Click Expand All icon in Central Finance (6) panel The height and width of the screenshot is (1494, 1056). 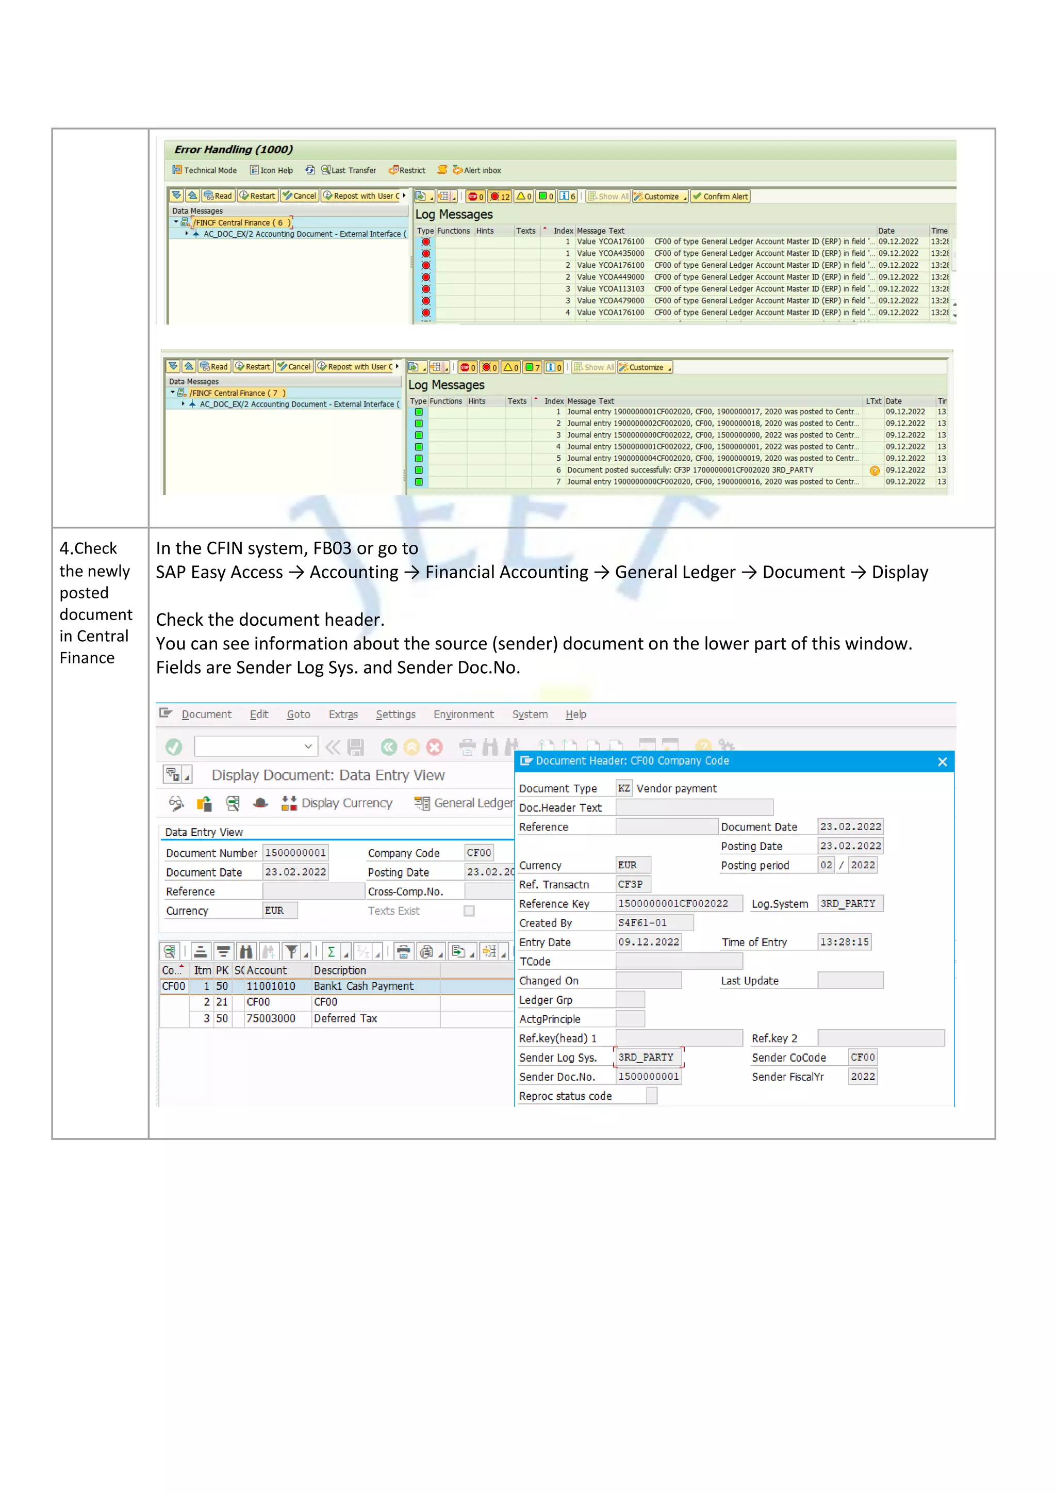[176, 195]
